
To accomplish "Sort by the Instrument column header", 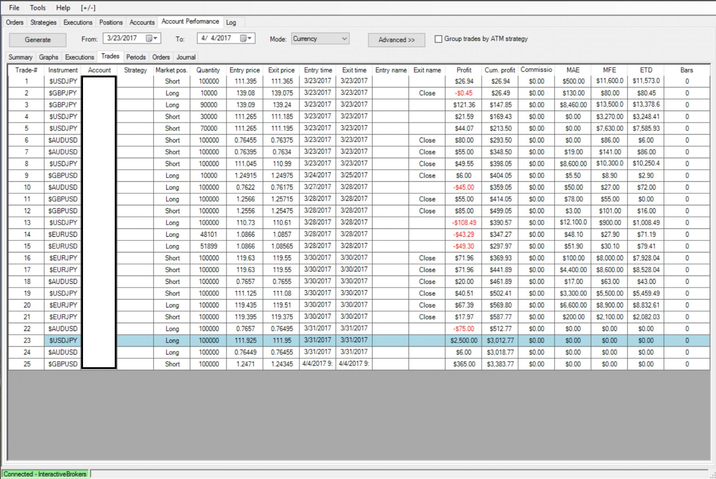I will (x=63, y=70).
